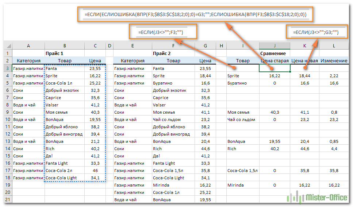353x207 pixels.
Task: Click the select-all corner of the sheet
Action: coord(7,46)
